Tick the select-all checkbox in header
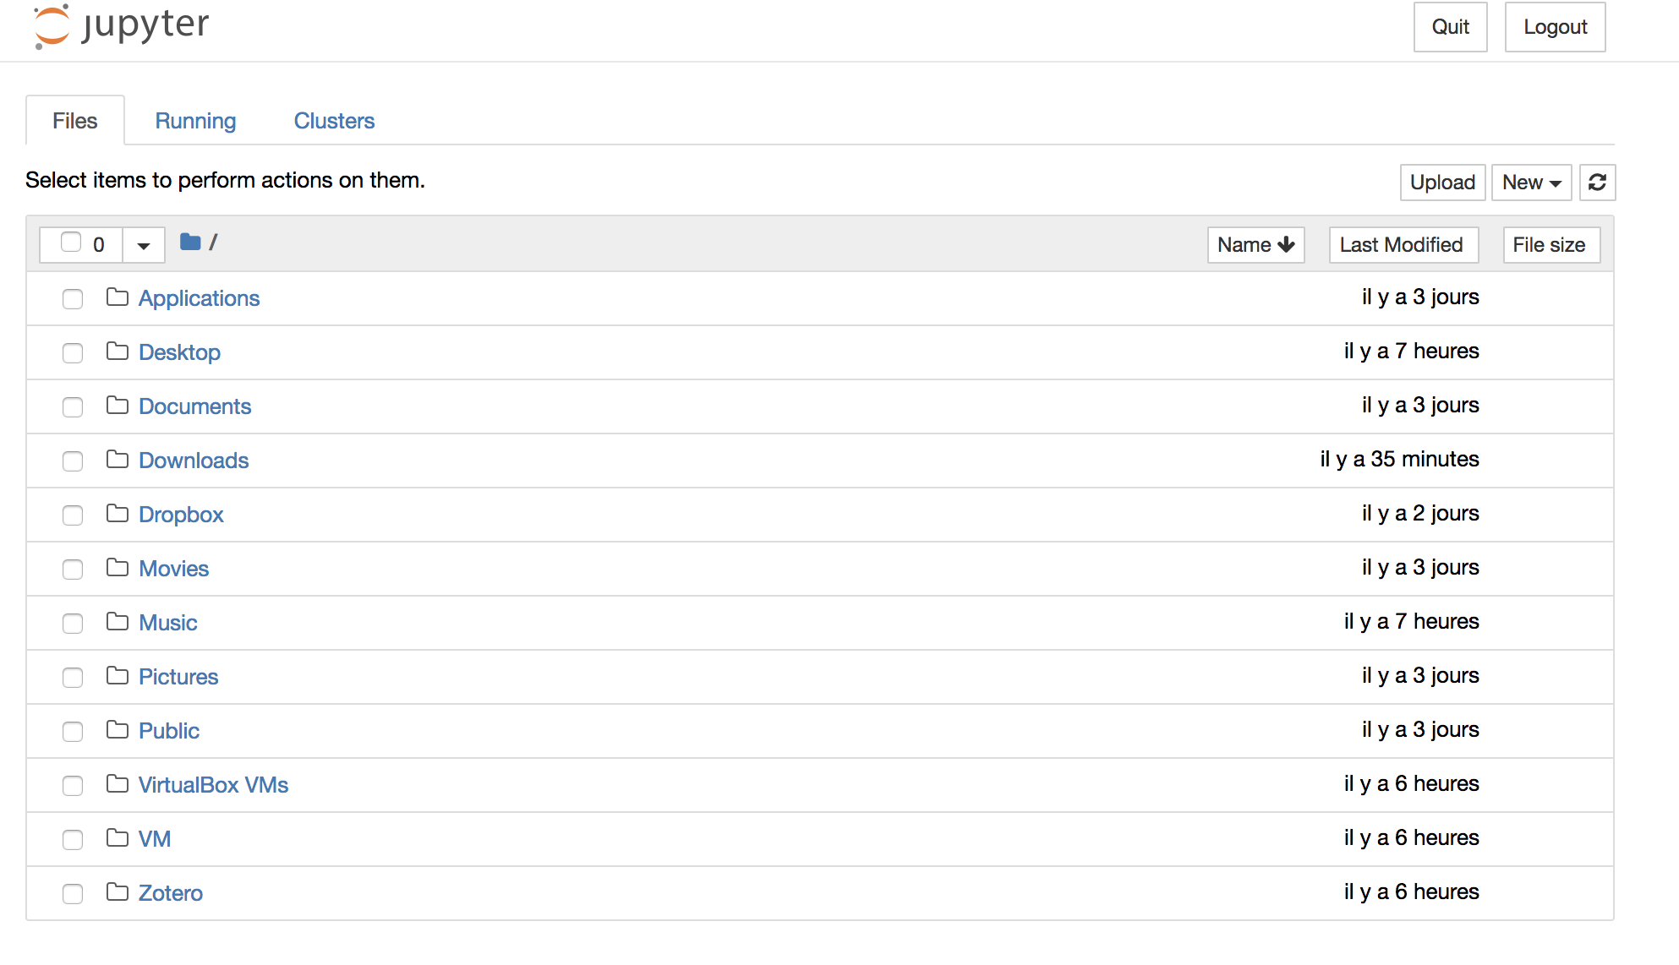Screen dimensions: 1679x965 coord(71,243)
